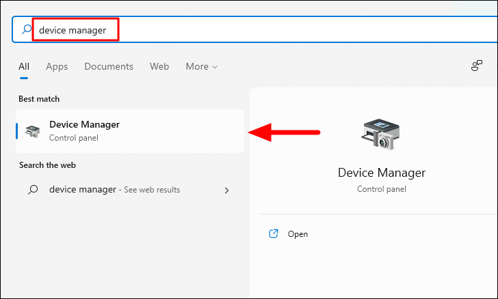The image size is (498, 299).
Task: Click the Control panel label in preview pane
Action: [382, 189]
